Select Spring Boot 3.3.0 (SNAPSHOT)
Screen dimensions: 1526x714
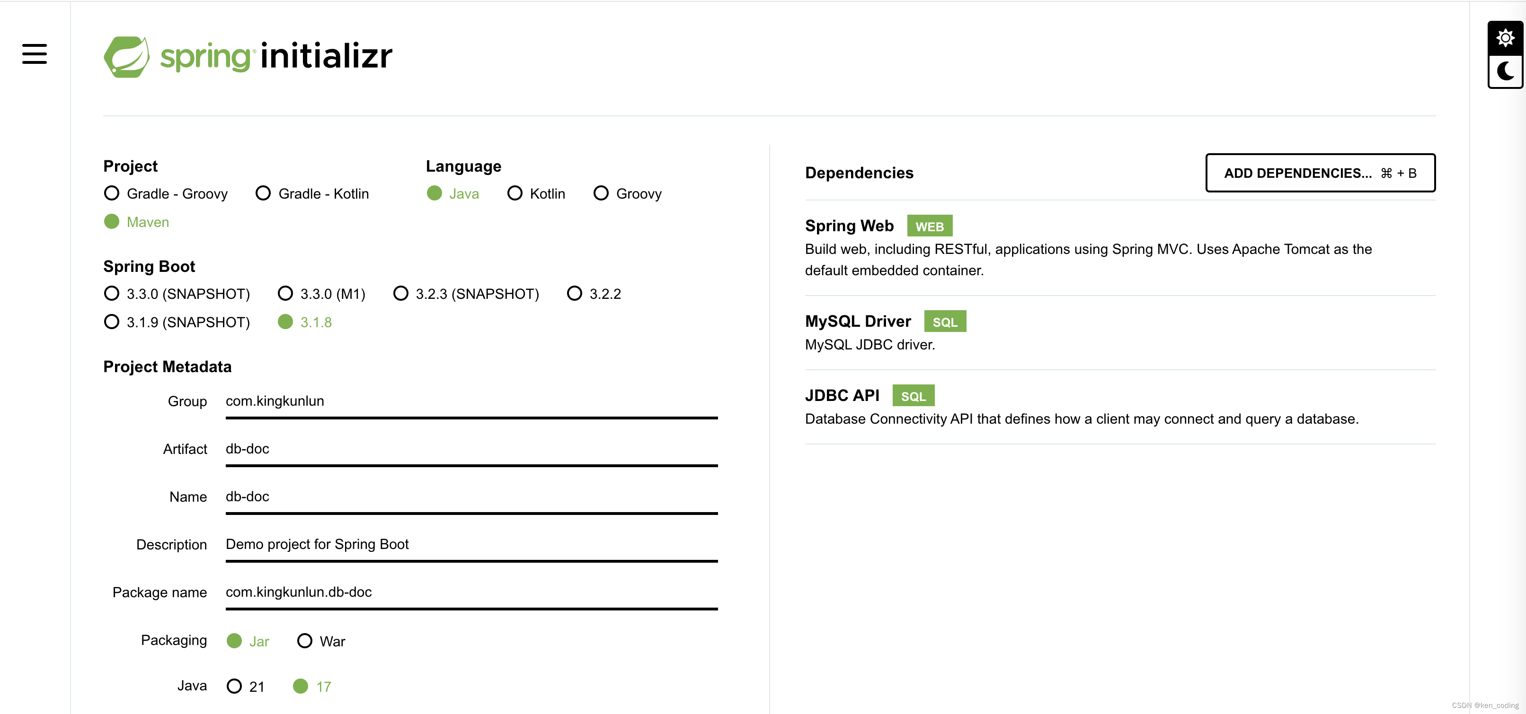tap(177, 294)
